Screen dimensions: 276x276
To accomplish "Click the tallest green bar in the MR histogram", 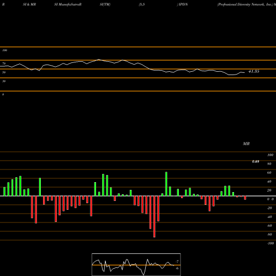I will [166, 184].
